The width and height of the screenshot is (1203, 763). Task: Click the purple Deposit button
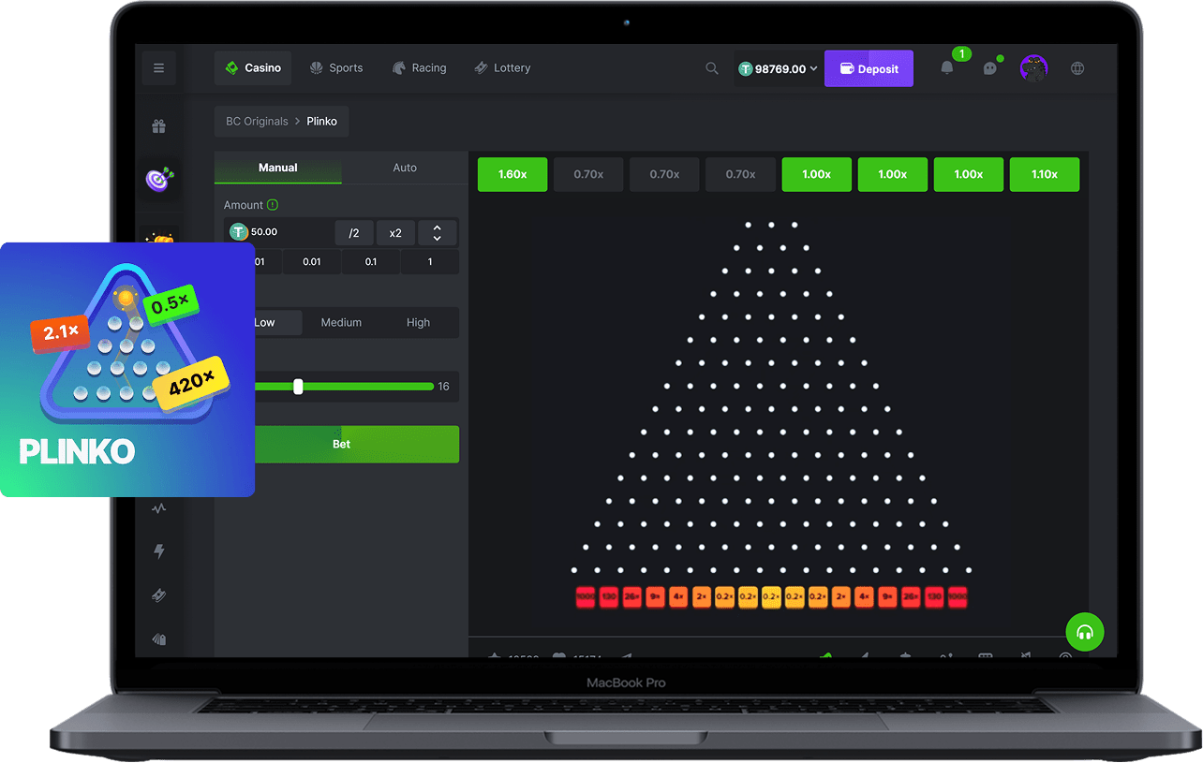(x=869, y=68)
